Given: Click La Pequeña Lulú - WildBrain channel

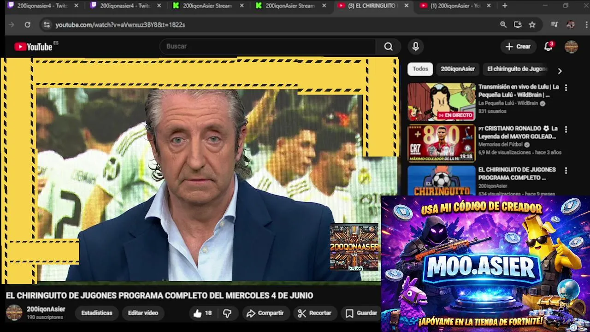Looking at the screenshot, I should (x=508, y=103).
